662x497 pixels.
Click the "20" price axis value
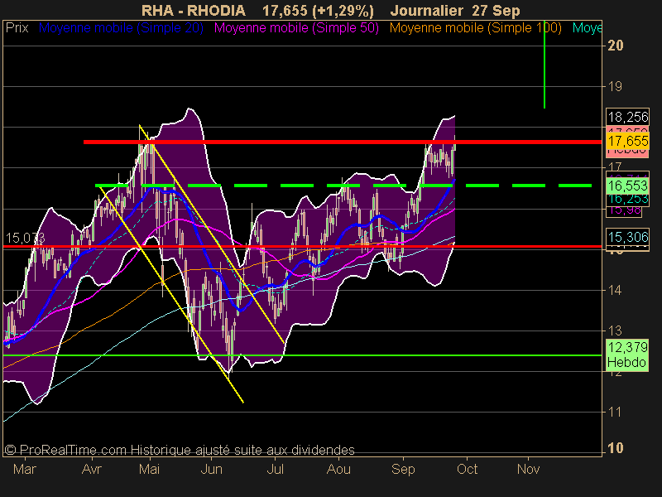click(615, 46)
